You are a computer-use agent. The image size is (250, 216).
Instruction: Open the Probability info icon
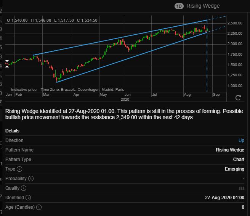31,179
